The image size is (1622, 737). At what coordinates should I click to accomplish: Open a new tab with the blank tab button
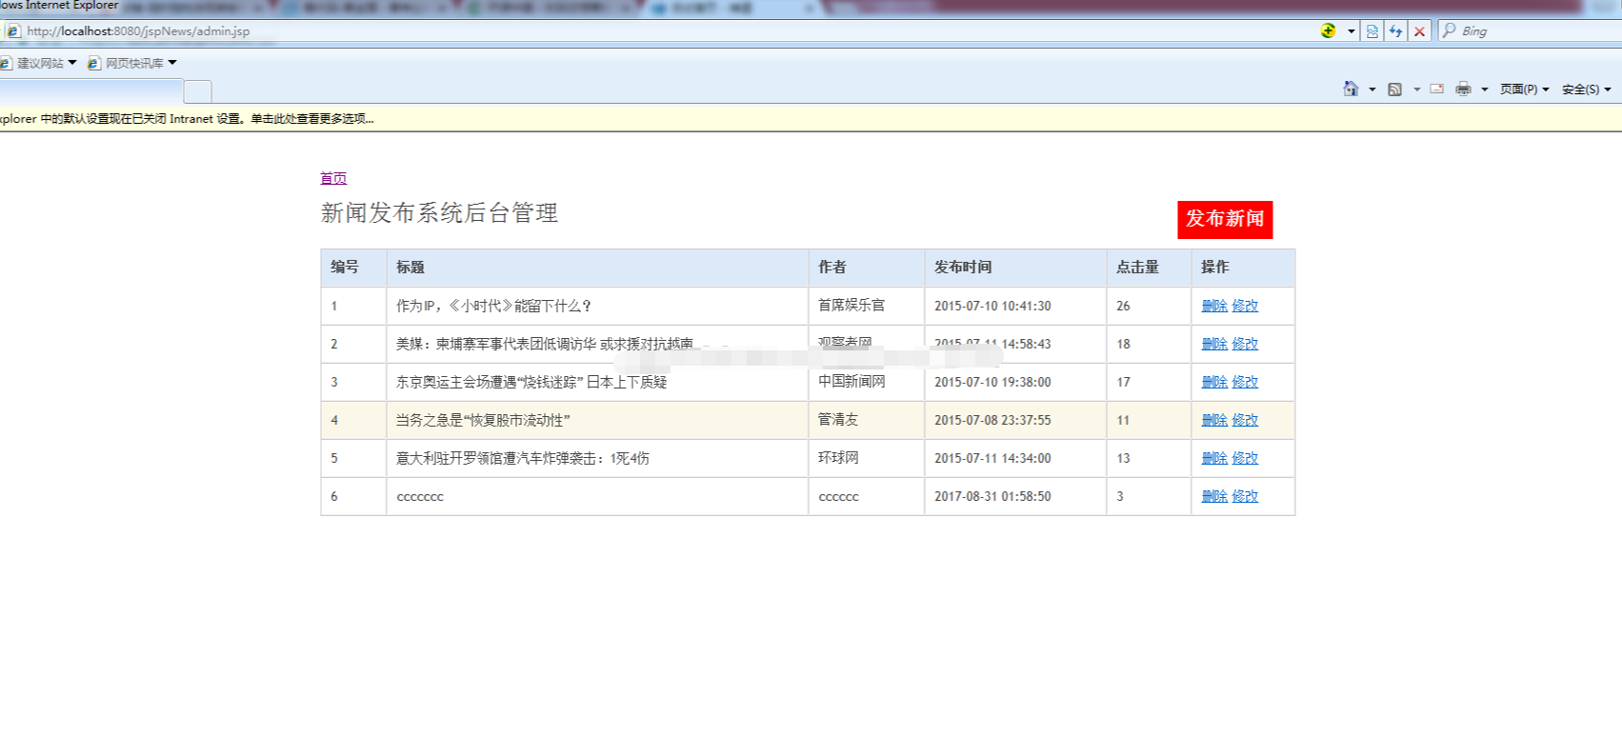(x=197, y=91)
